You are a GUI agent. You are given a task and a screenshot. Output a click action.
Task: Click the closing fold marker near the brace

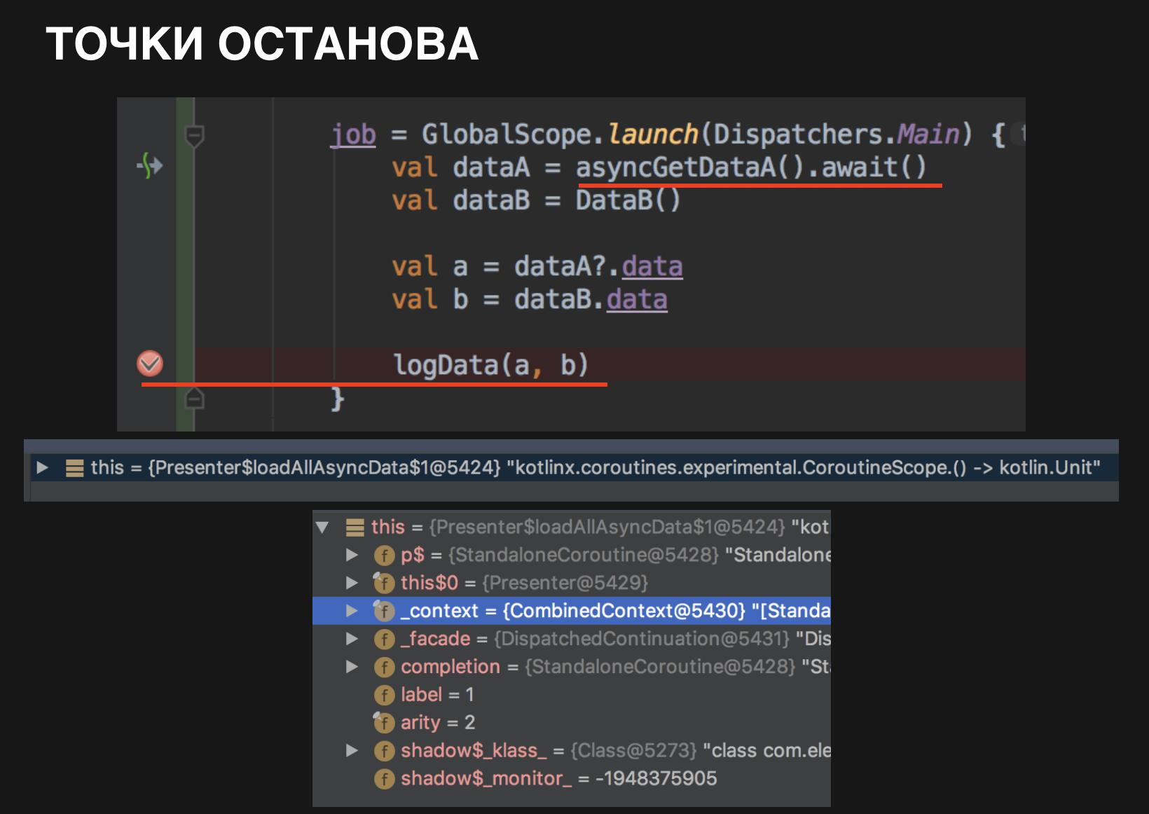[194, 398]
